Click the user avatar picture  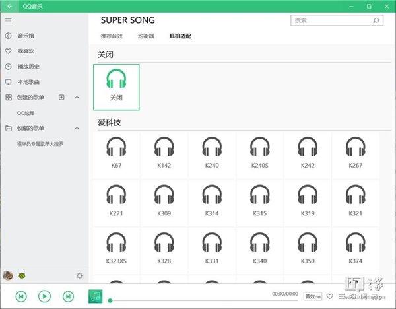coord(8,275)
